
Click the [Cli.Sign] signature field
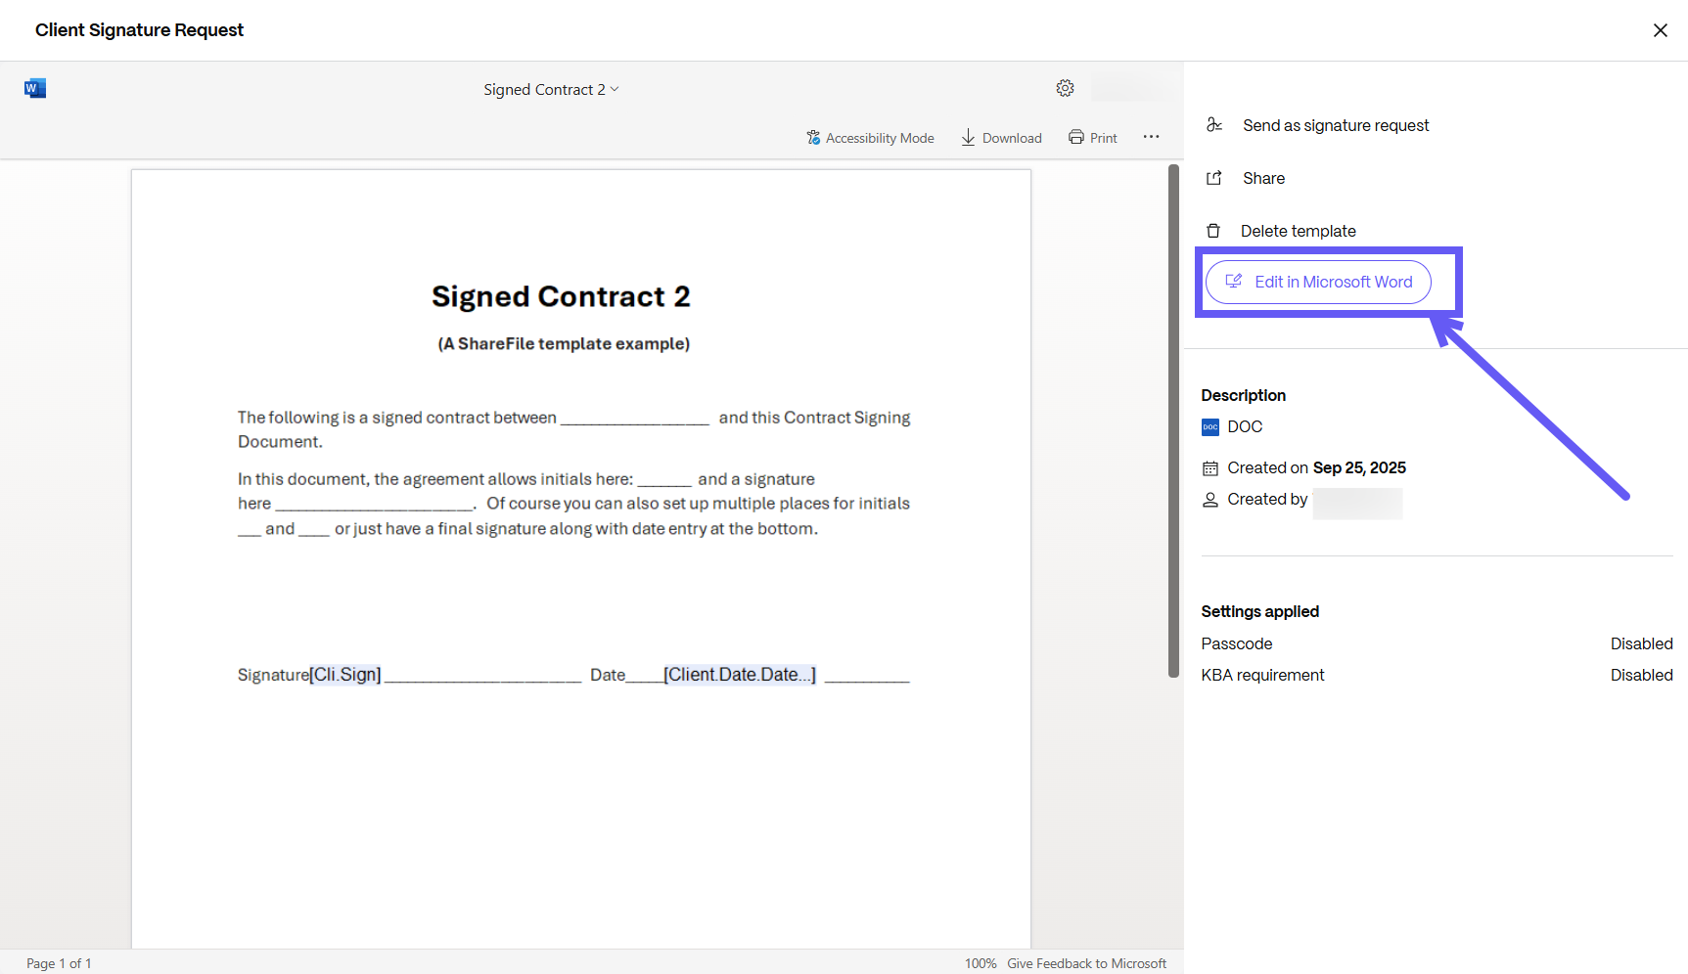click(345, 675)
